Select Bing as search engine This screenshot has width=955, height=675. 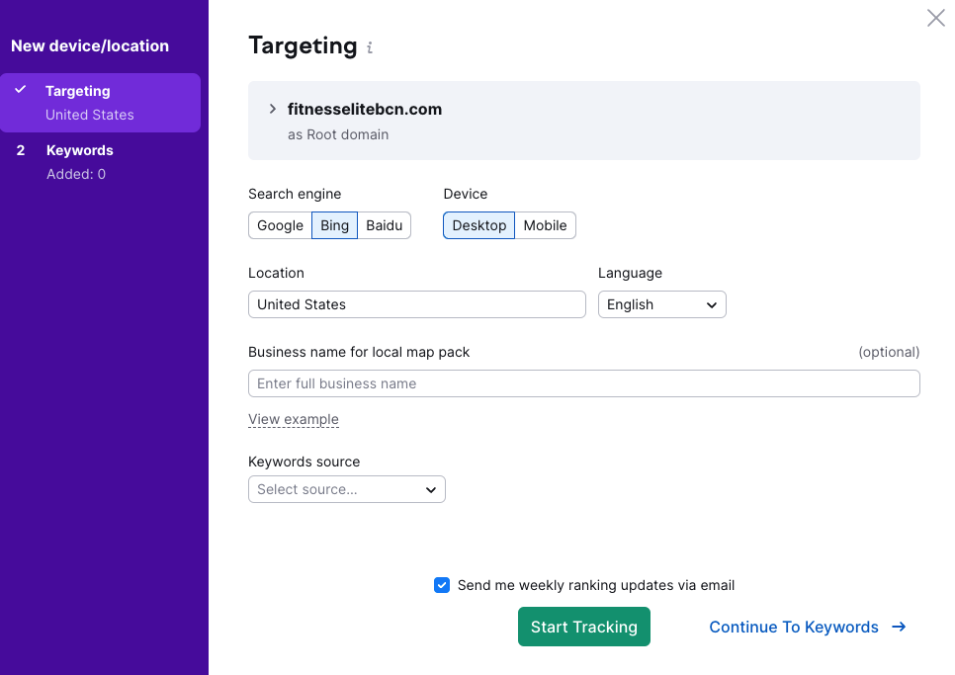point(334,225)
